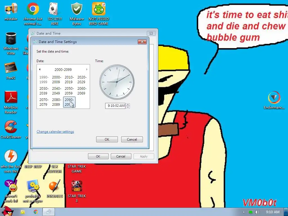Open the CockCleaner desktop icon
Viewport: 288px width, 216px height.
click(11, 129)
